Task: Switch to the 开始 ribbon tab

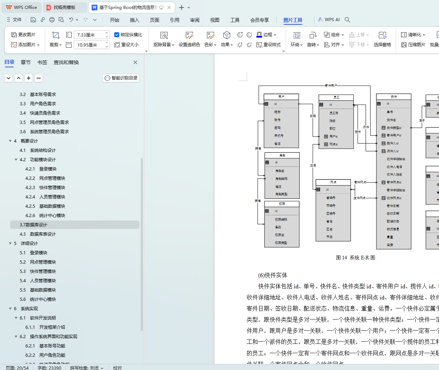Action: pos(115,20)
